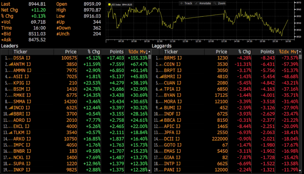Click the Zoom magnifier icon on chart

coord(215,3)
